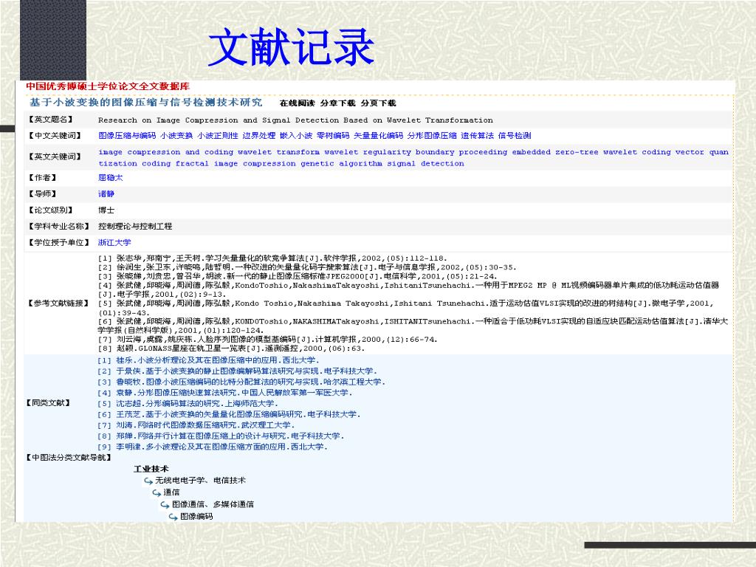
Task: Select the keyword 图像压缩与编码
Action: pos(127,136)
